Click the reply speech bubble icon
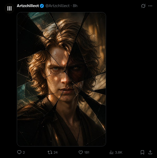Image resolution: width=157 pixels, height=158 pixels. (x=19, y=152)
